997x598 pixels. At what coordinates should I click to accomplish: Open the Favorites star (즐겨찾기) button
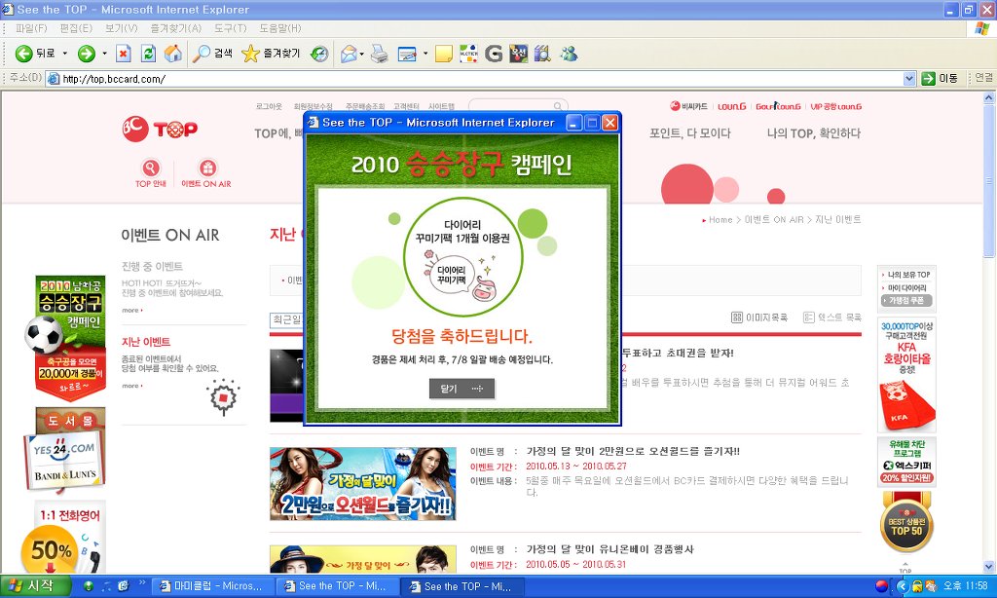click(271, 54)
